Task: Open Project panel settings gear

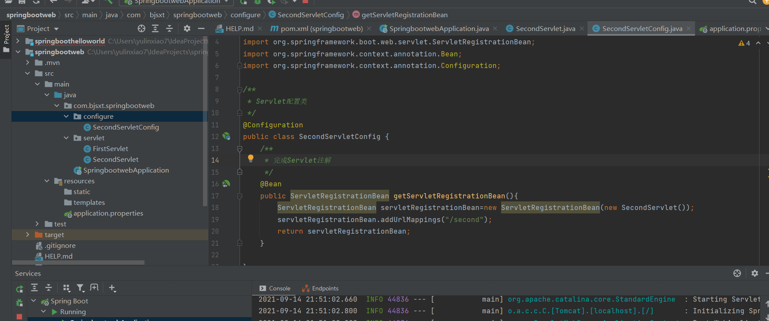Action: pyautogui.click(x=187, y=28)
